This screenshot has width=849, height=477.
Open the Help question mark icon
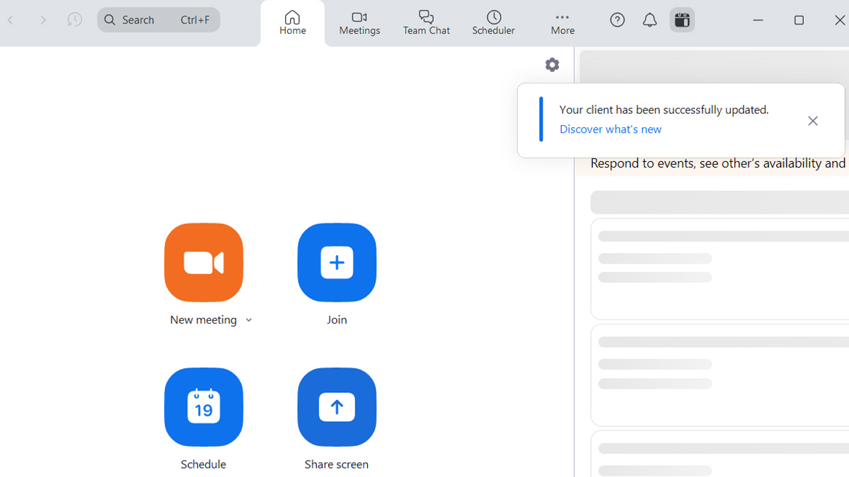618,20
